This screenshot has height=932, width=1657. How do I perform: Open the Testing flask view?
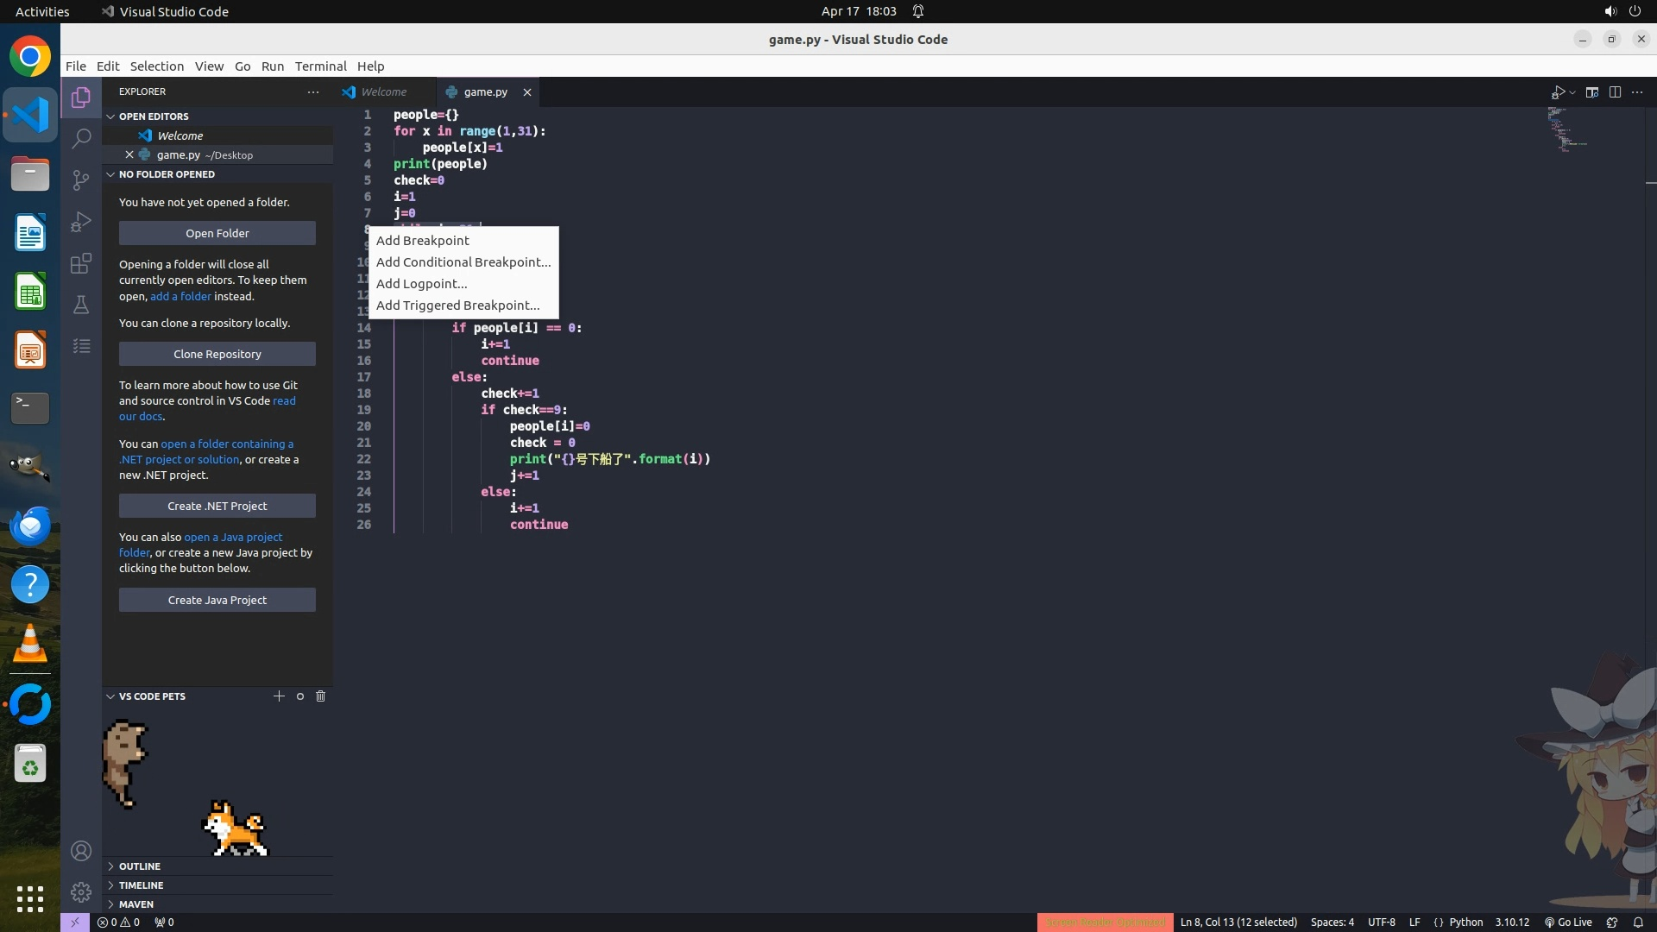[81, 305]
